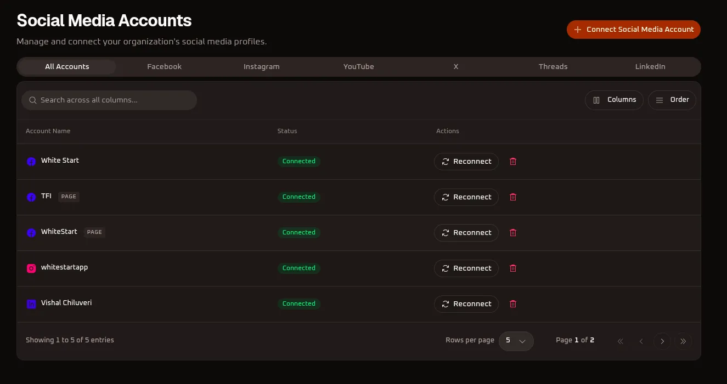This screenshot has width=727, height=384.
Task: Click the Page 1 of 2 indicator
Action: (x=575, y=340)
